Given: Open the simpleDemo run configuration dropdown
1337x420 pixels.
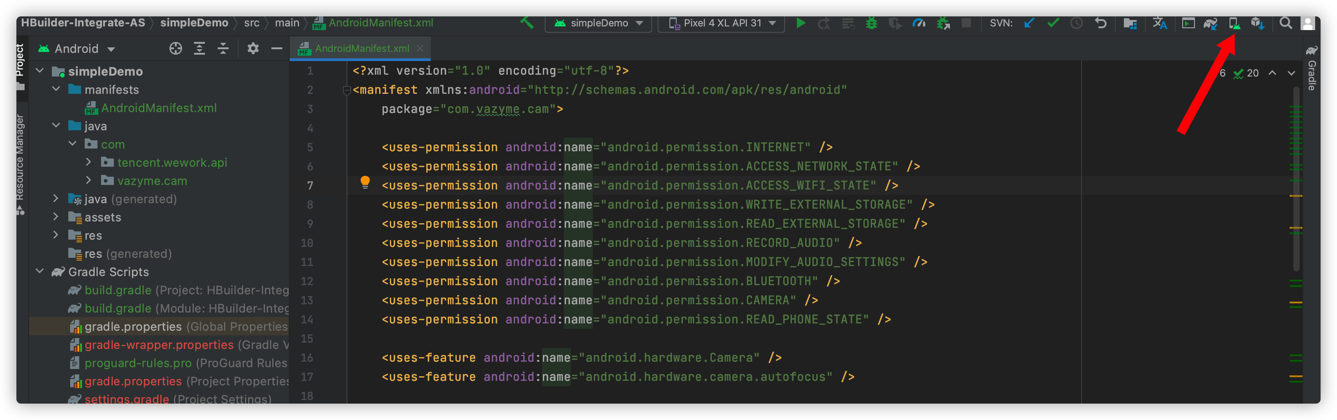Looking at the screenshot, I should point(598,23).
